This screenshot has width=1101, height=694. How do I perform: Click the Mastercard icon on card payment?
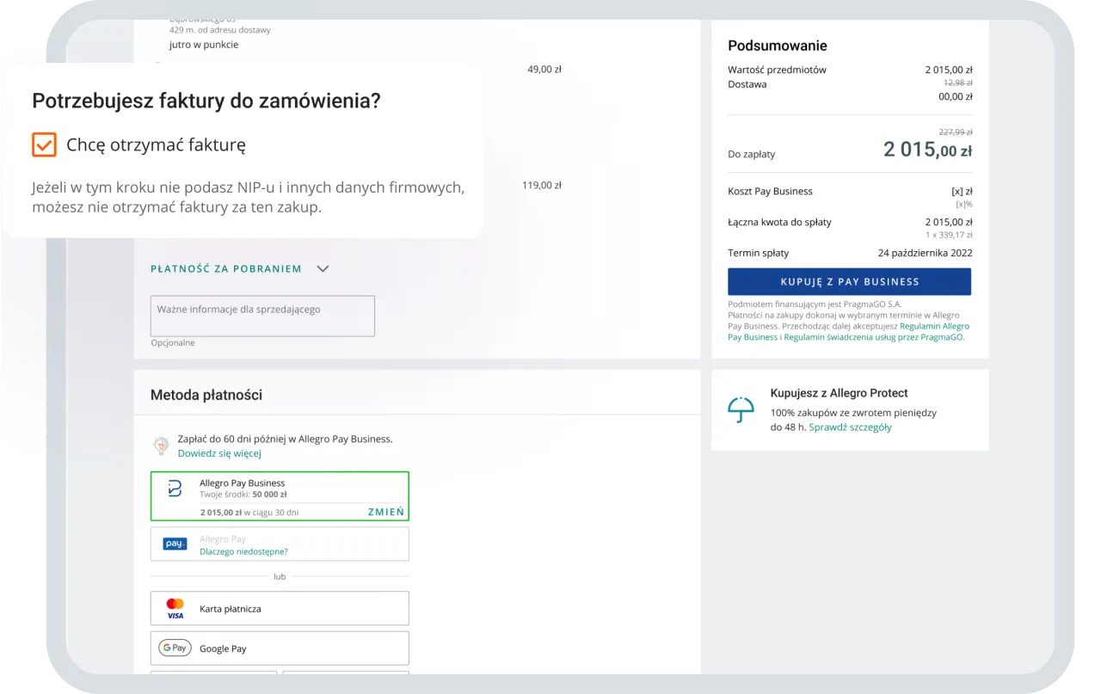click(x=175, y=602)
